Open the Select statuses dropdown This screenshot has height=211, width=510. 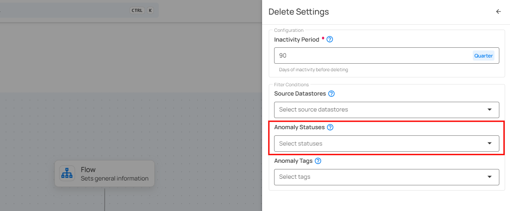point(379,143)
